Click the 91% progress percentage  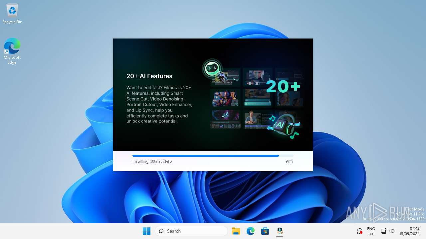click(289, 161)
